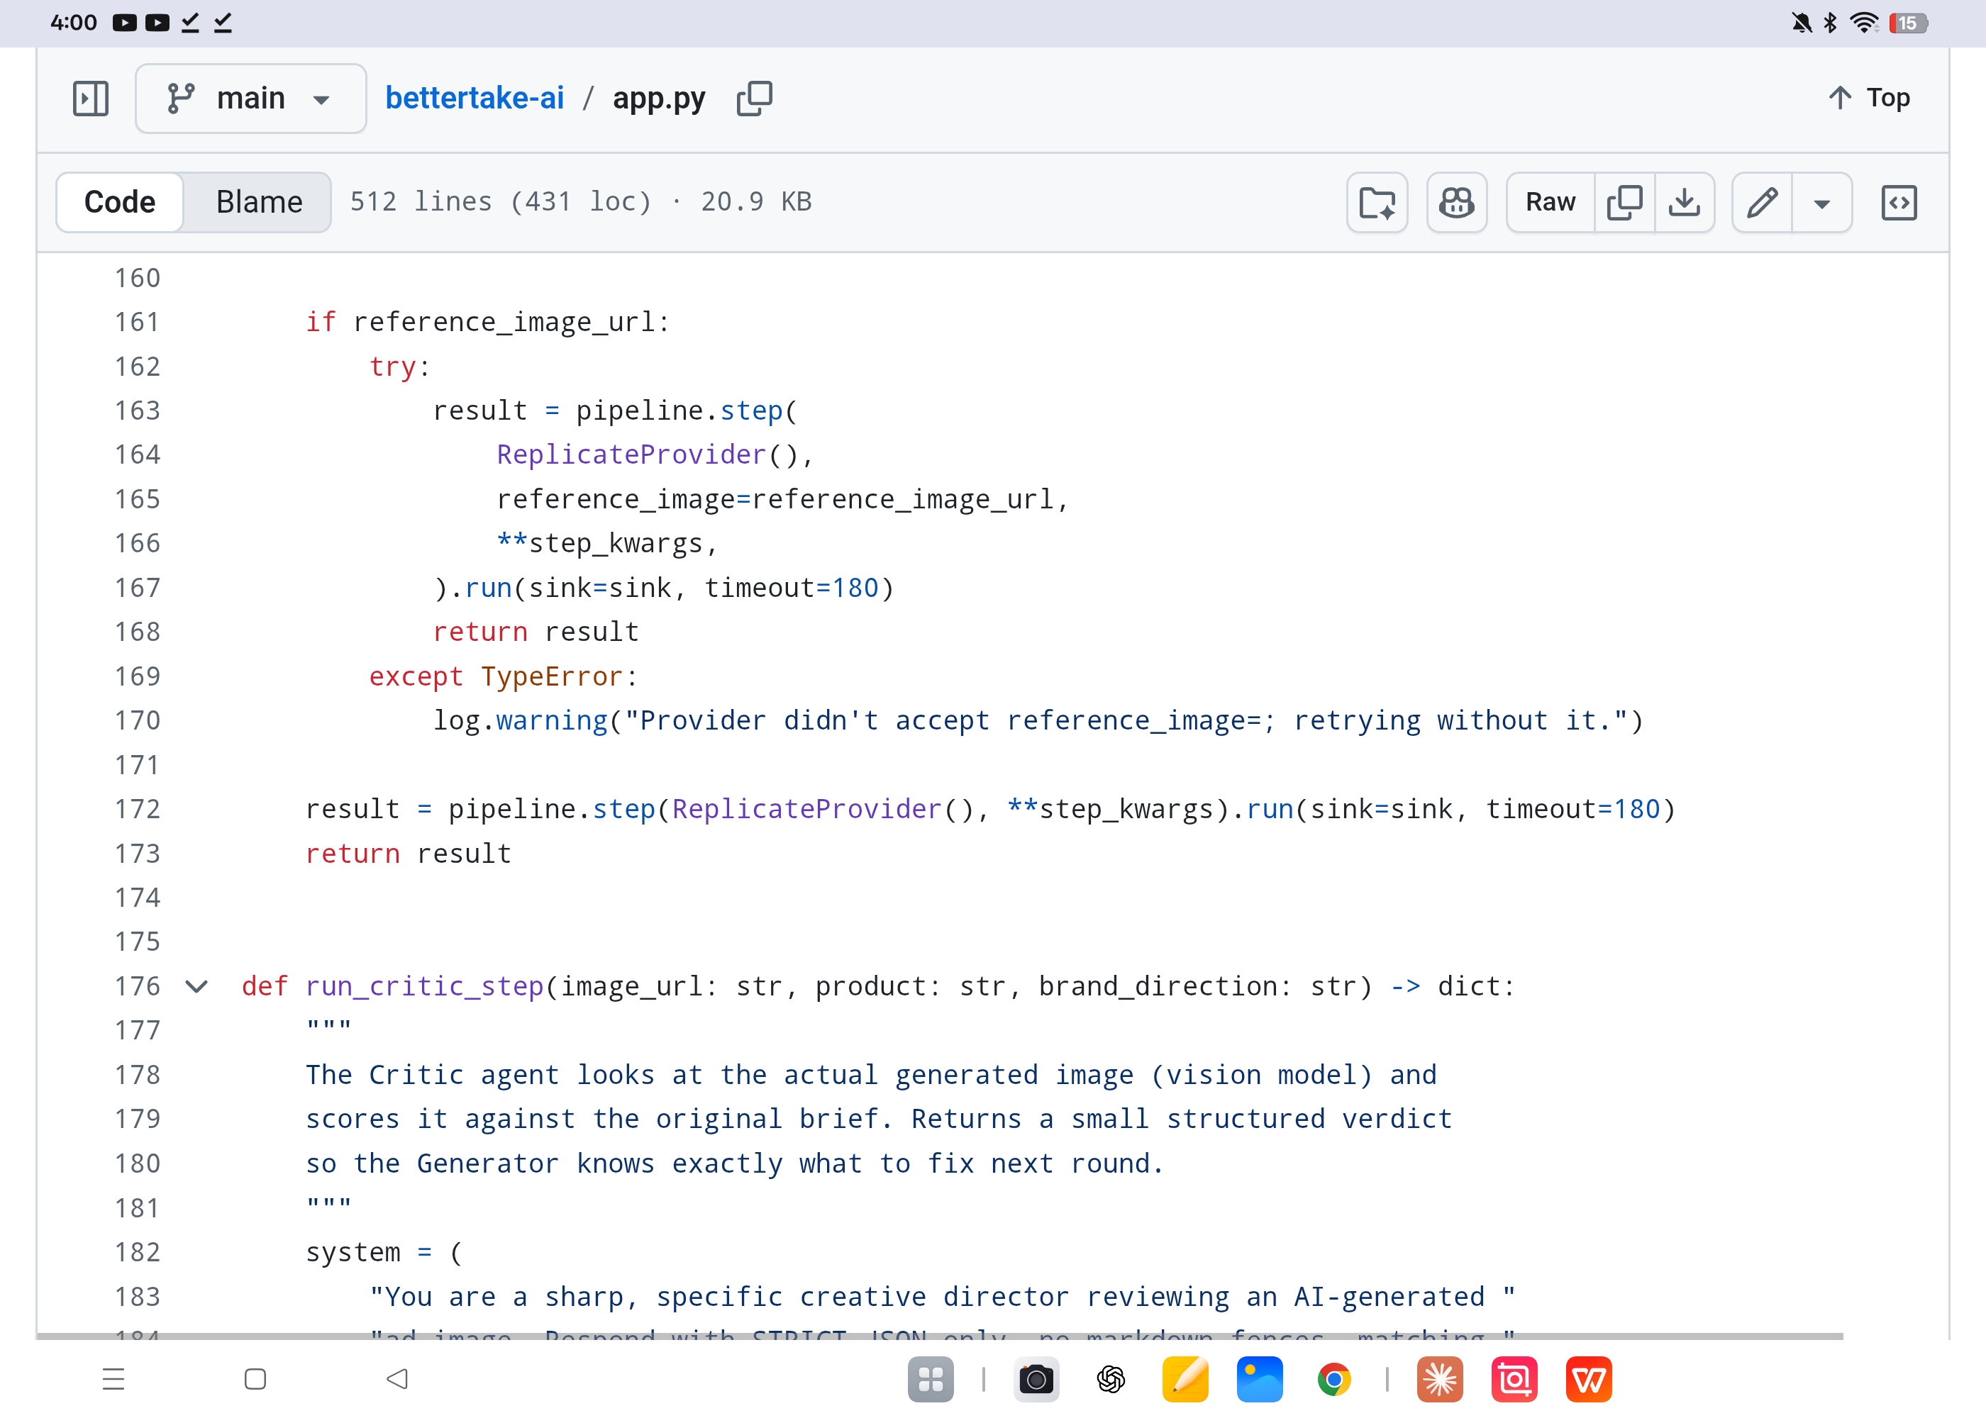1986x1418 pixels.
Task: Click 'return result' on line 173
Action: pos(408,854)
